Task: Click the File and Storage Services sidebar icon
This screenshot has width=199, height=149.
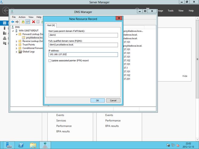Action: point(5,43)
